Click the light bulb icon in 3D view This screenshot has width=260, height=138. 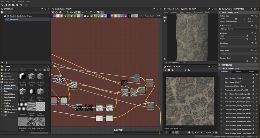[x=165, y=21]
